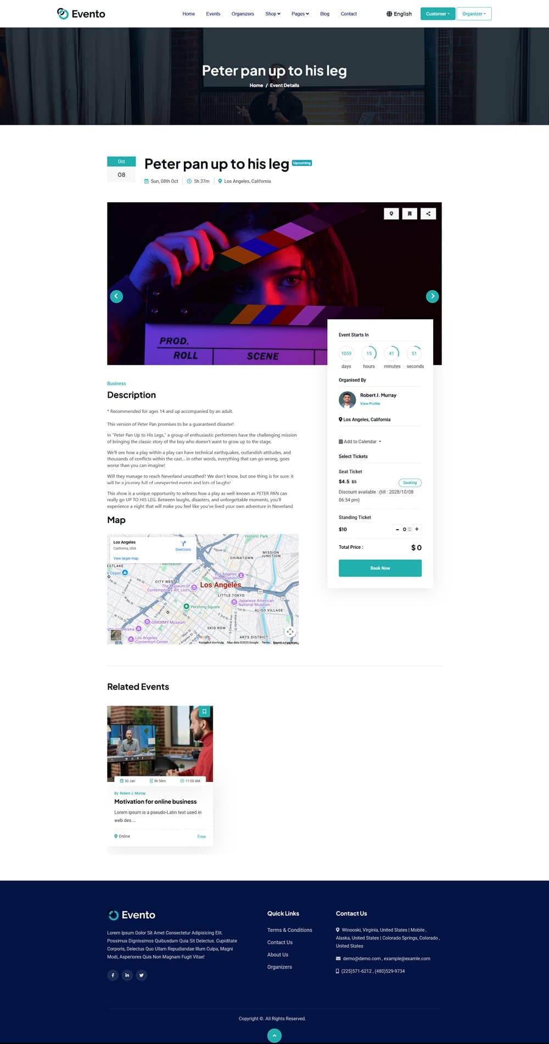
Task: Open the Pages menu dropdown
Action: 300,14
